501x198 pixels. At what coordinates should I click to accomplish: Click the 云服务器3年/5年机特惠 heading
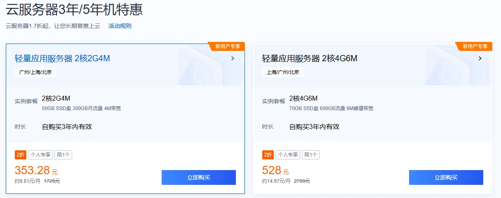[75, 9]
